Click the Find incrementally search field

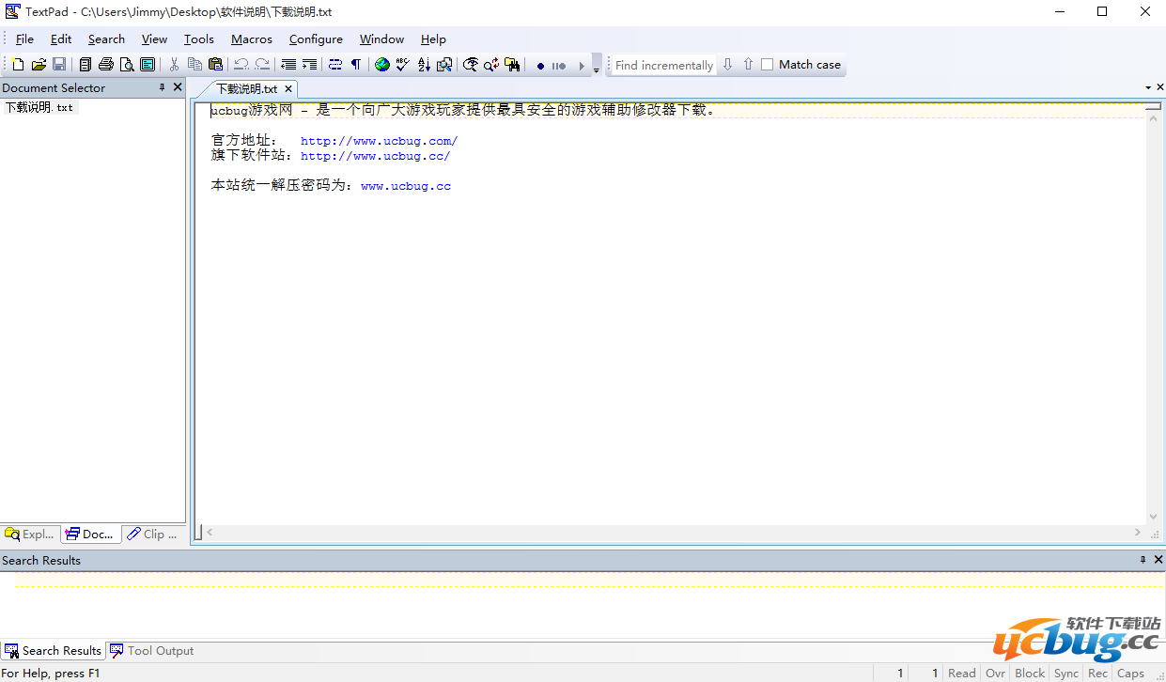pyautogui.click(x=663, y=65)
